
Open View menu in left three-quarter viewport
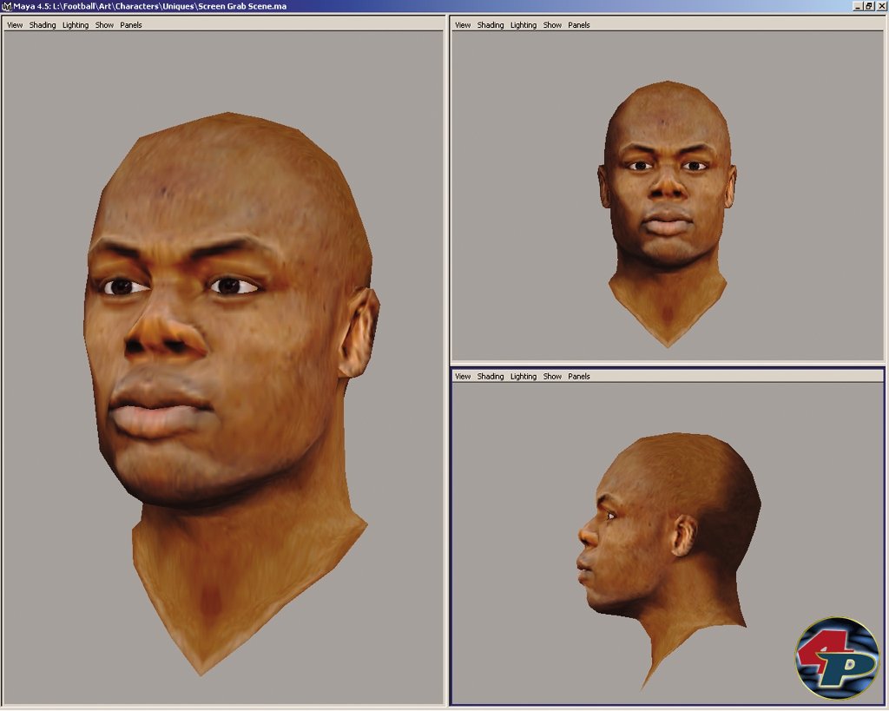click(15, 25)
